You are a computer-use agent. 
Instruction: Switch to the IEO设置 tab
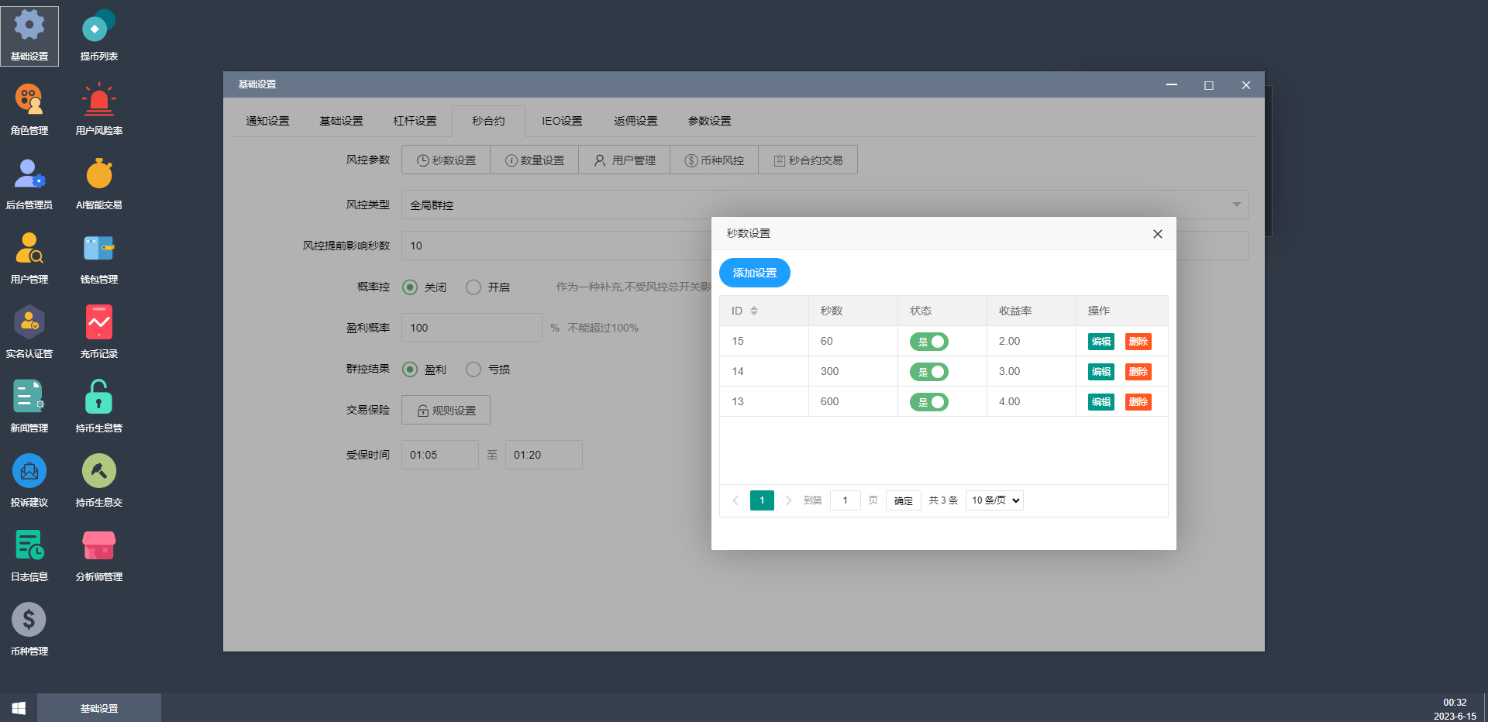click(562, 121)
